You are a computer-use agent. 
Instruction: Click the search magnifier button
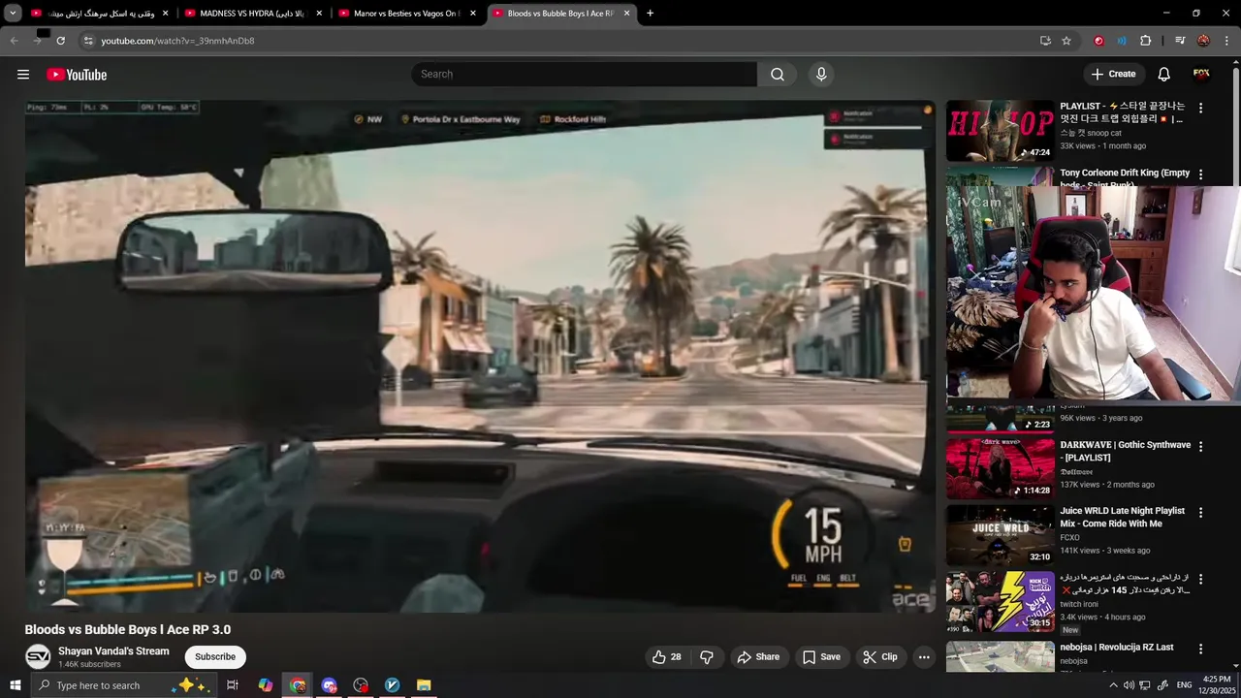click(778, 75)
